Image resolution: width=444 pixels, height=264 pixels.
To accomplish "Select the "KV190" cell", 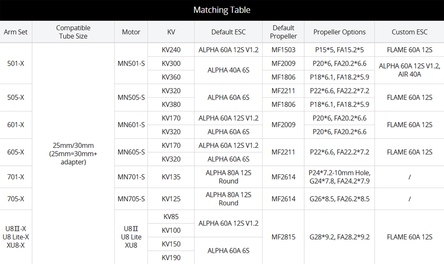I will (171, 257).
